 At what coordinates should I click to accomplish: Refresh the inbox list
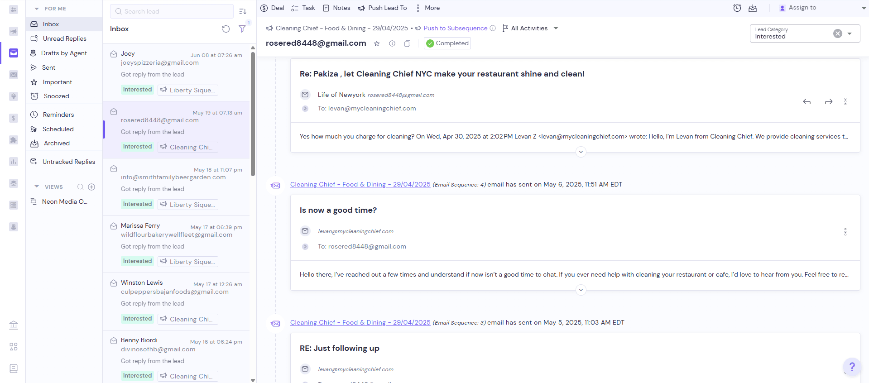point(226,29)
